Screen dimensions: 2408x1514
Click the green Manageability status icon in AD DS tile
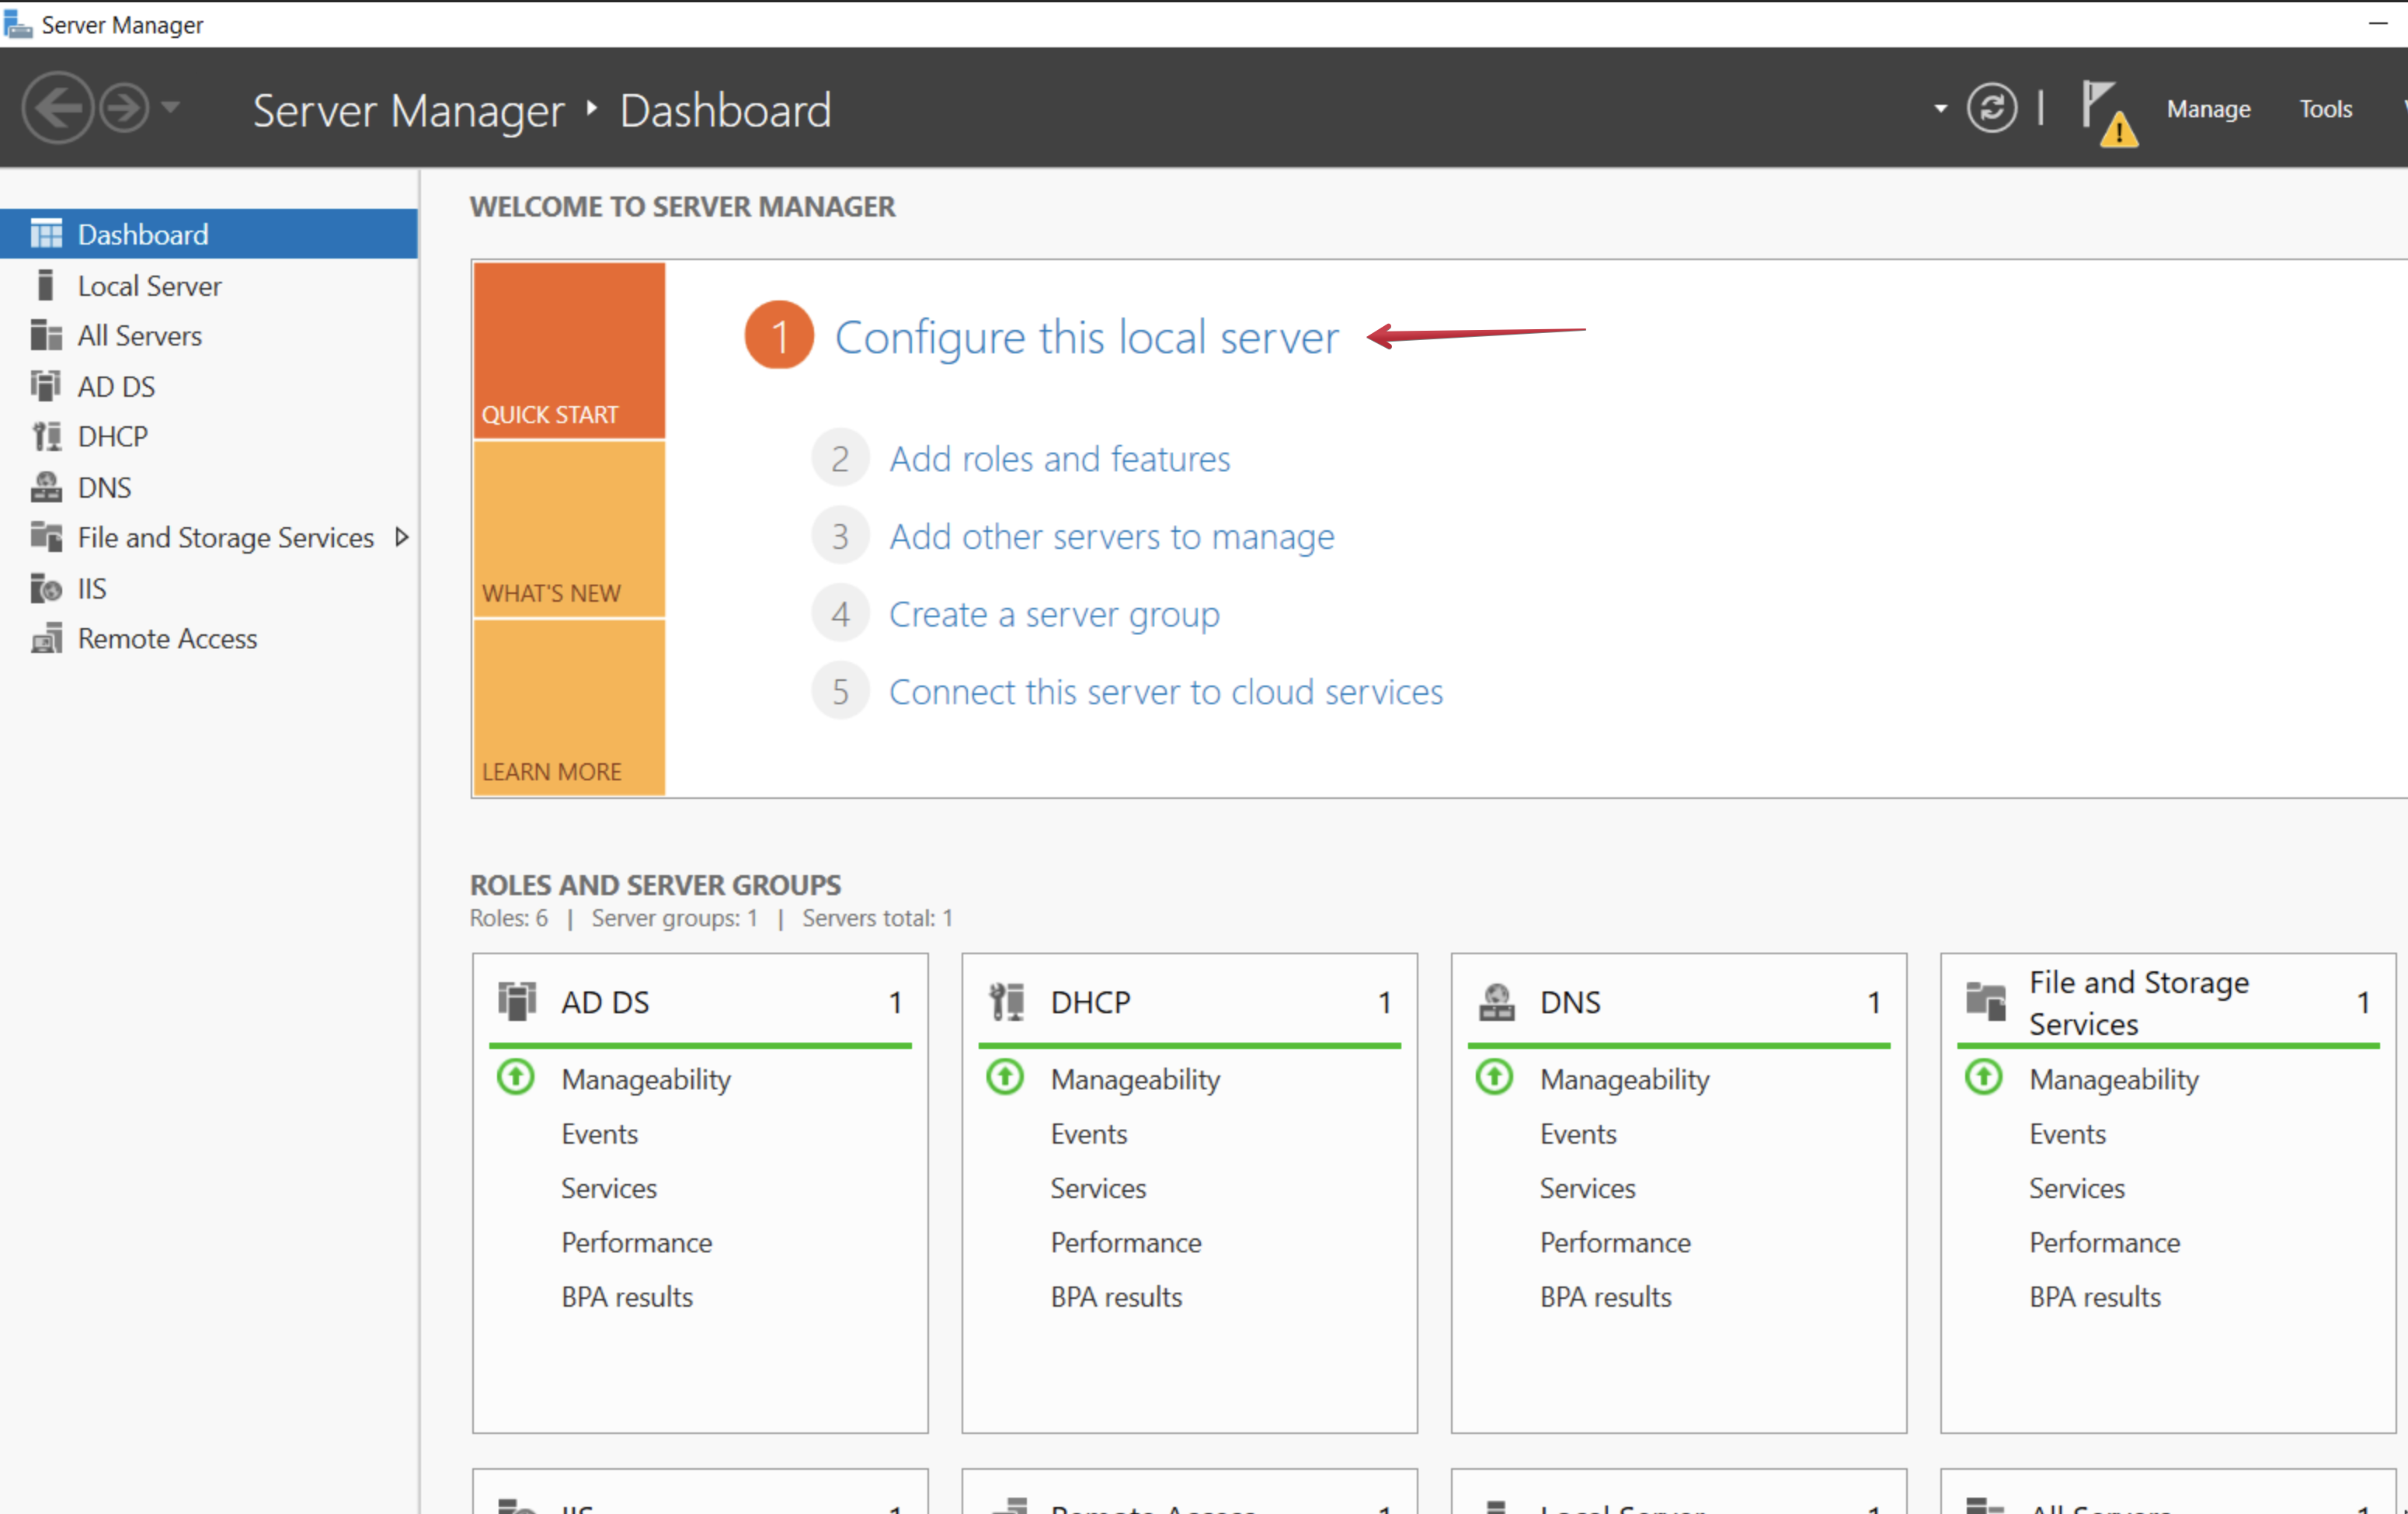tap(515, 1078)
